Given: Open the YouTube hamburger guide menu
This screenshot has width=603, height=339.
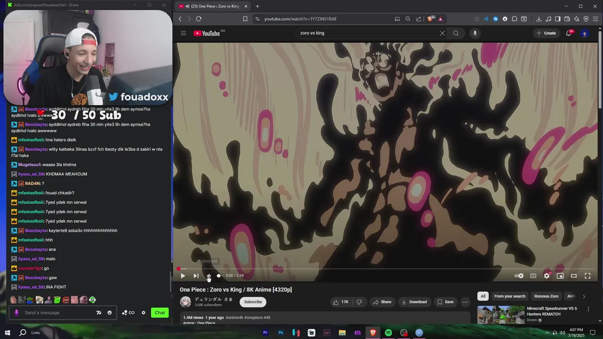Looking at the screenshot, I should pyautogui.click(x=183, y=33).
